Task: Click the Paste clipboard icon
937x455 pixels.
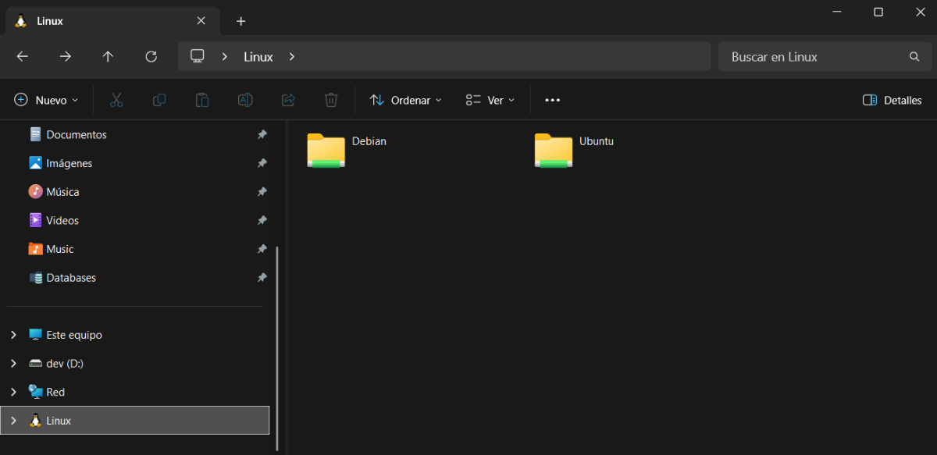Action: [x=202, y=100]
